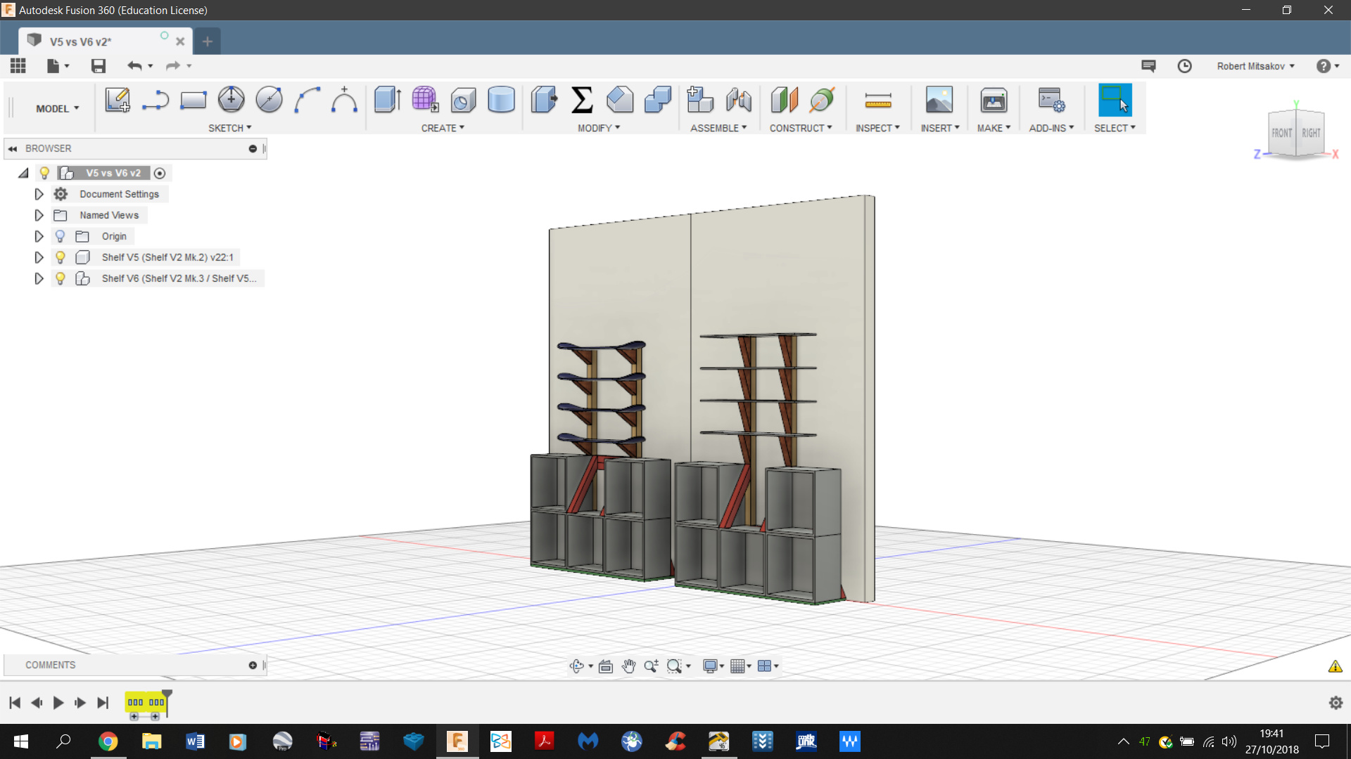The height and width of the screenshot is (759, 1351).
Task: Open the Robert Mitsakov account dropdown
Action: (x=1255, y=66)
